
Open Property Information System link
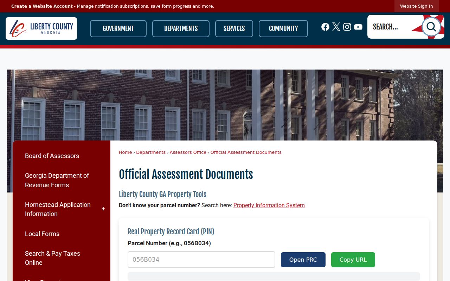click(x=269, y=205)
